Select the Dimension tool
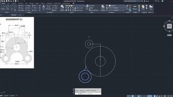Image resolution: width=173 pixels, height=97 pixels. coord(49,7)
